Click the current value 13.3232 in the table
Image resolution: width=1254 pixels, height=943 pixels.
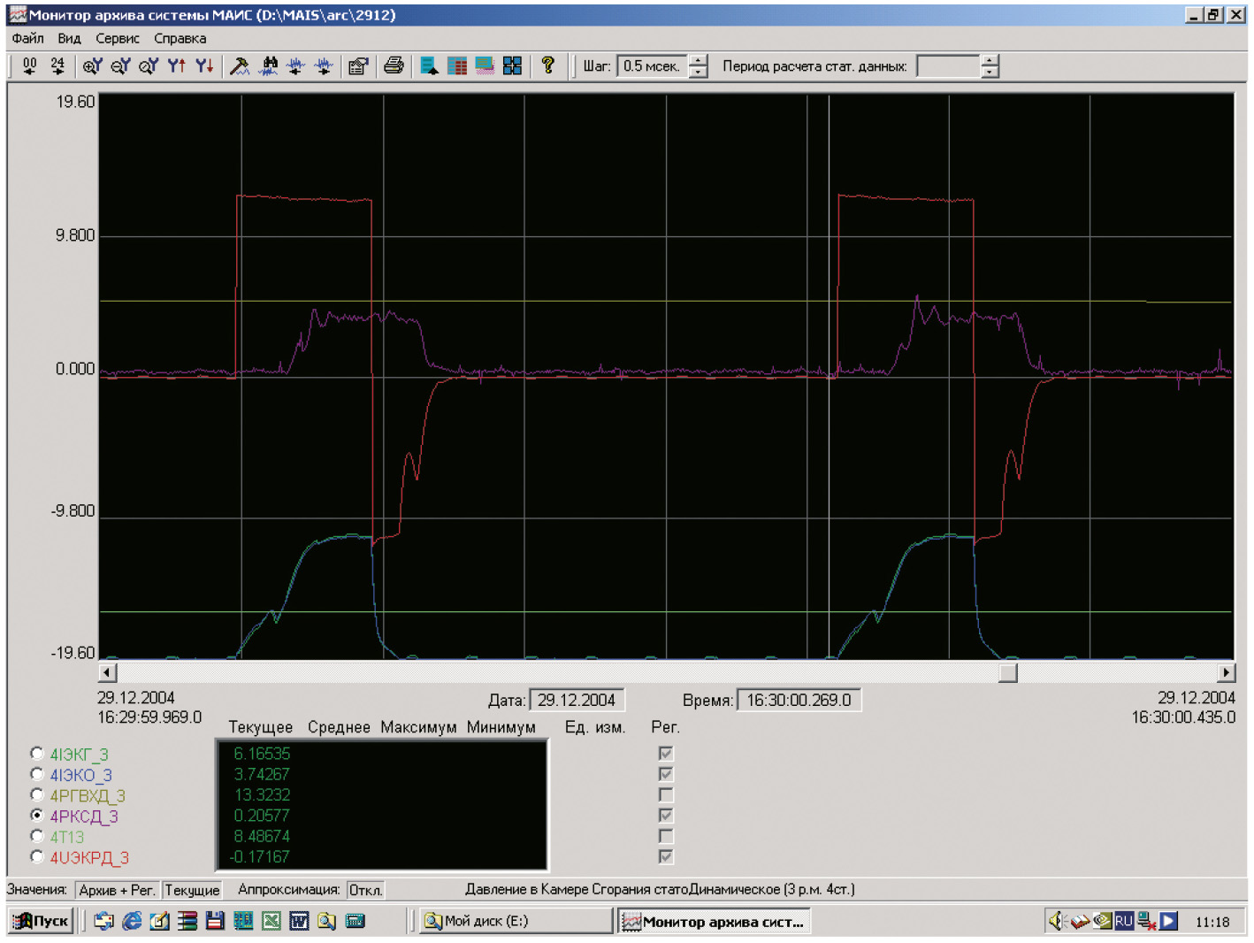click(263, 794)
